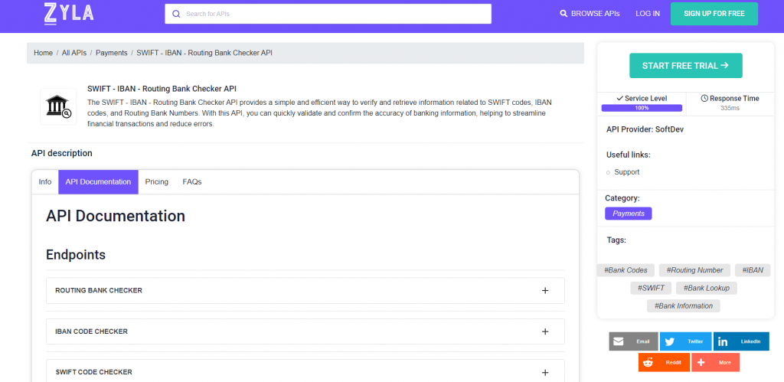The width and height of the screenshot is (784, 382).
Task: Click BROWSE APIs in the header
Action: click(x=590, y=14)
